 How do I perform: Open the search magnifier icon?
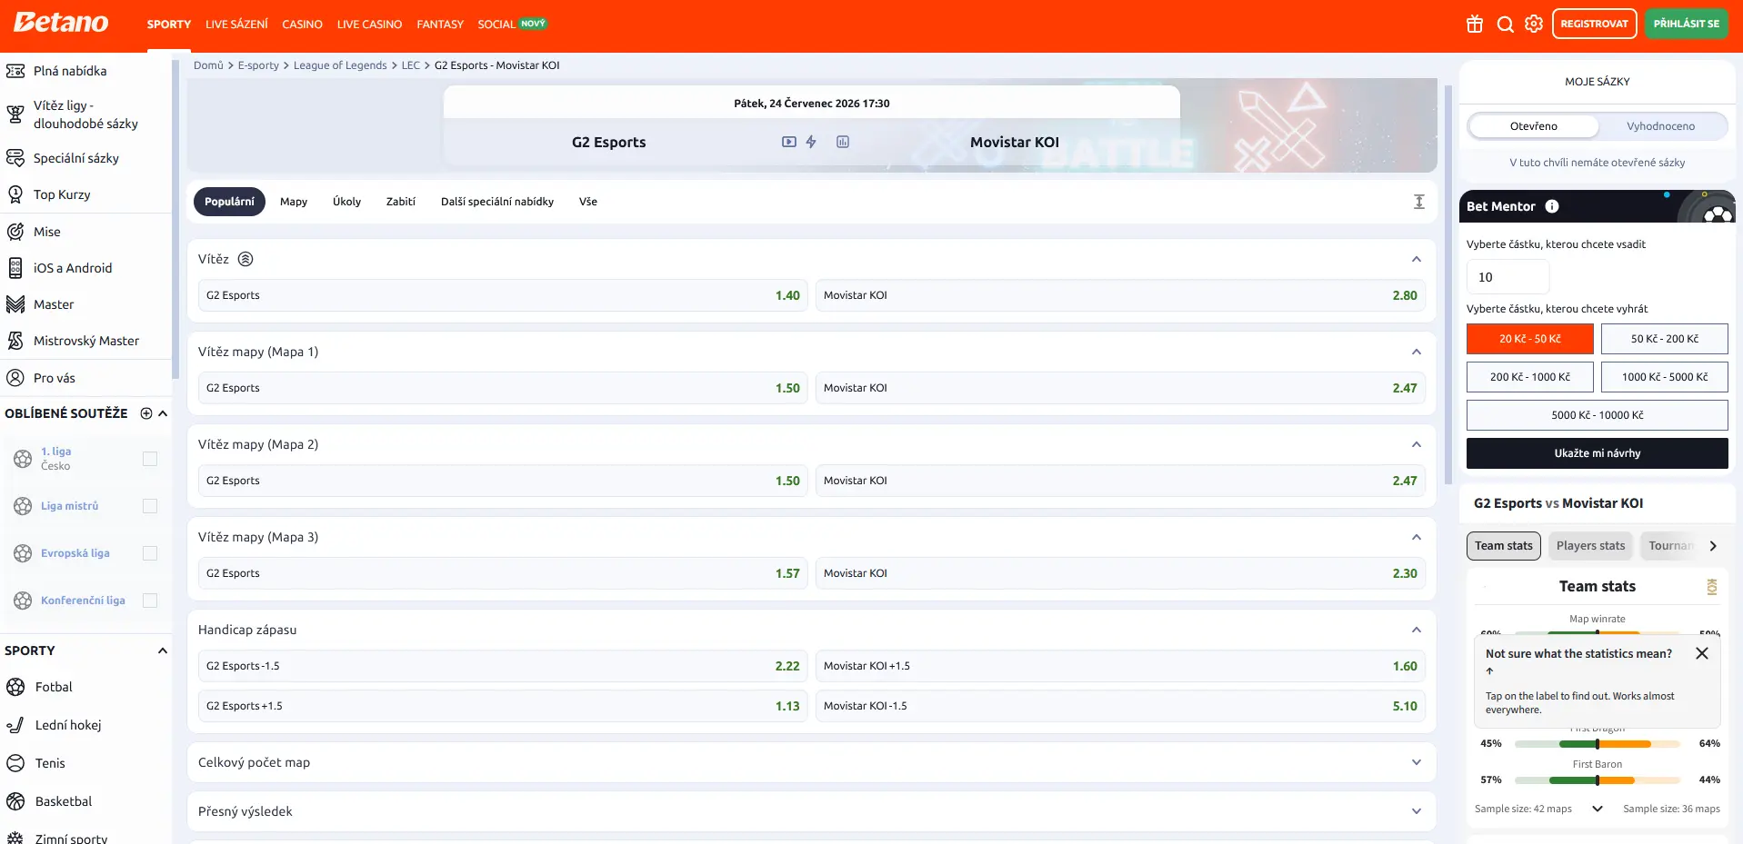[x=1506, y=25]
